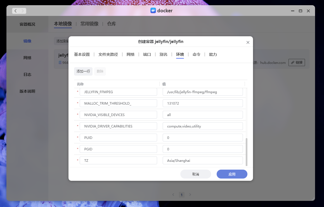Switch to the 常用镜像 tab
This screenshot has height=207, width=324.
point(90,24)
